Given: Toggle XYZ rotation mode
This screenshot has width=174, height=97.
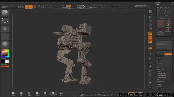Looking at the screenshot, I should tap(150, 48).
